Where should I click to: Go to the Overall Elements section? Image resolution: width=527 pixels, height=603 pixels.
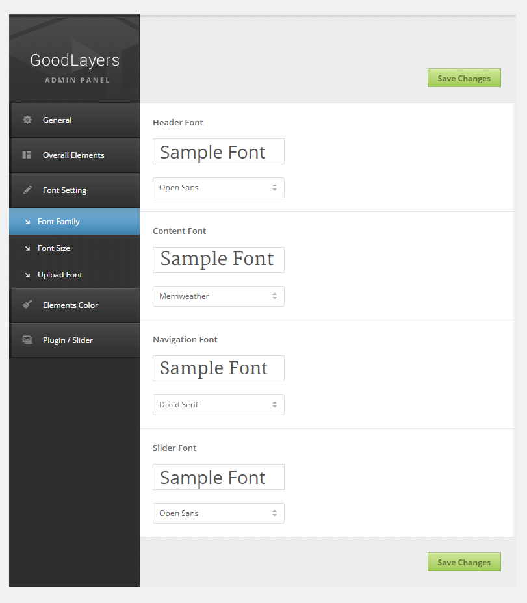(x=73, y=155)
